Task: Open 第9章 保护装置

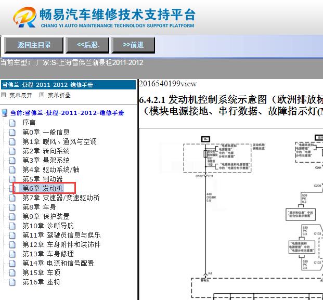Action: pyautogui.click(x=46, y=216)
